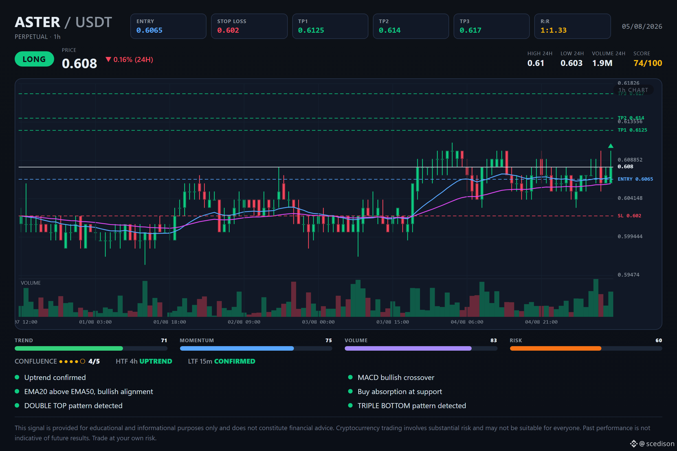This screenshot has width=677, height=451.
Task: Click the green TREND score bar
Action: (x=69, y=348)
